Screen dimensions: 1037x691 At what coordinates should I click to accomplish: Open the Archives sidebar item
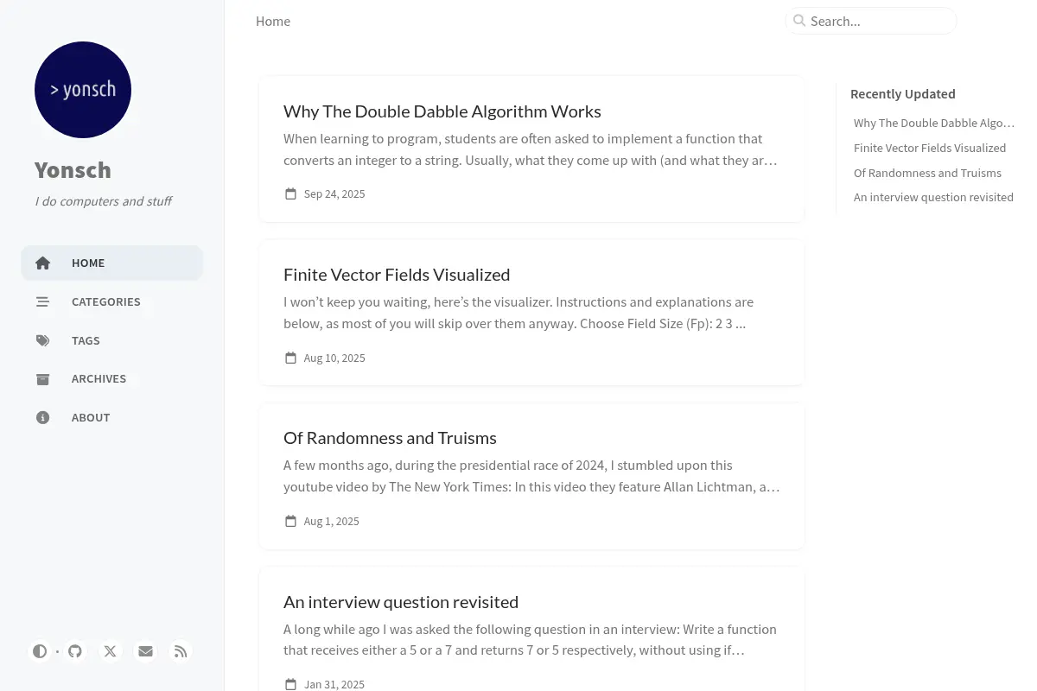pyautogui.click(x=112, y=378)
